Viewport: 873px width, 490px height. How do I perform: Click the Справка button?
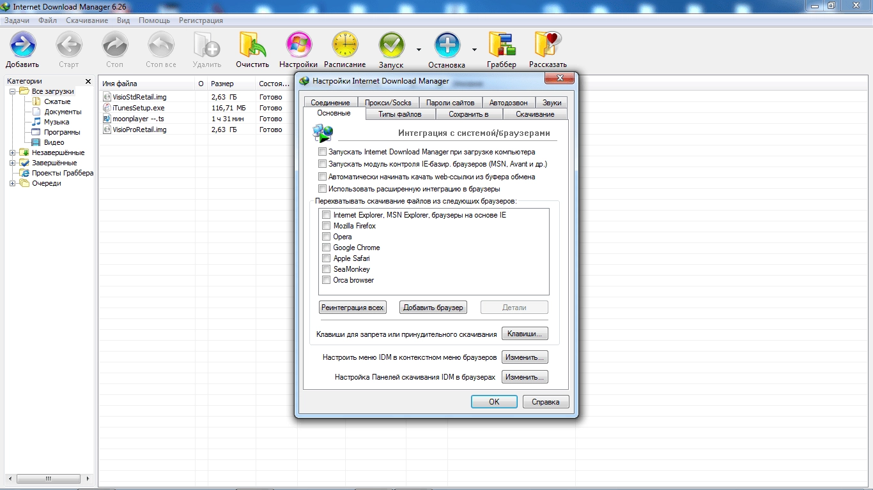point(546,402)
